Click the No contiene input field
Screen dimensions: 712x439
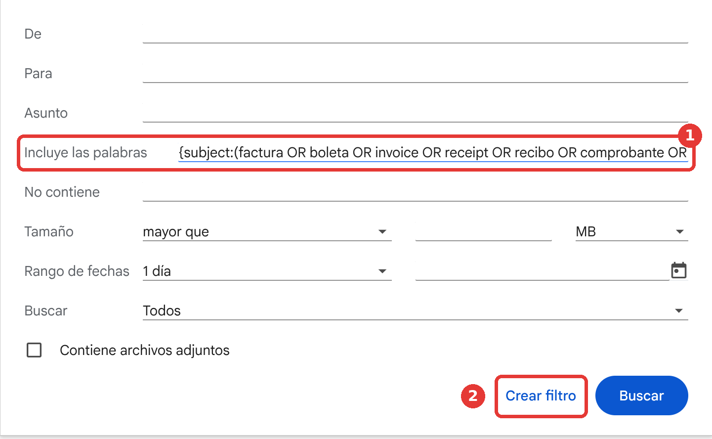point(415,192)
